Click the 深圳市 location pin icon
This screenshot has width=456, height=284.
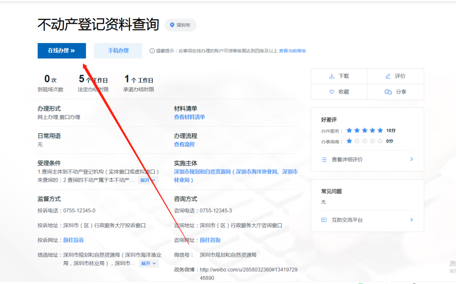click(172, 25)
